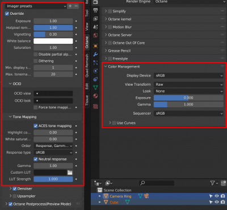Switch to the Tissue sidebar tab

click(87, 100)
